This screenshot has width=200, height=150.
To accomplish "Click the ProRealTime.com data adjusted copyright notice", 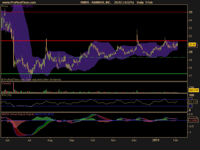I will tap(31, 79).
